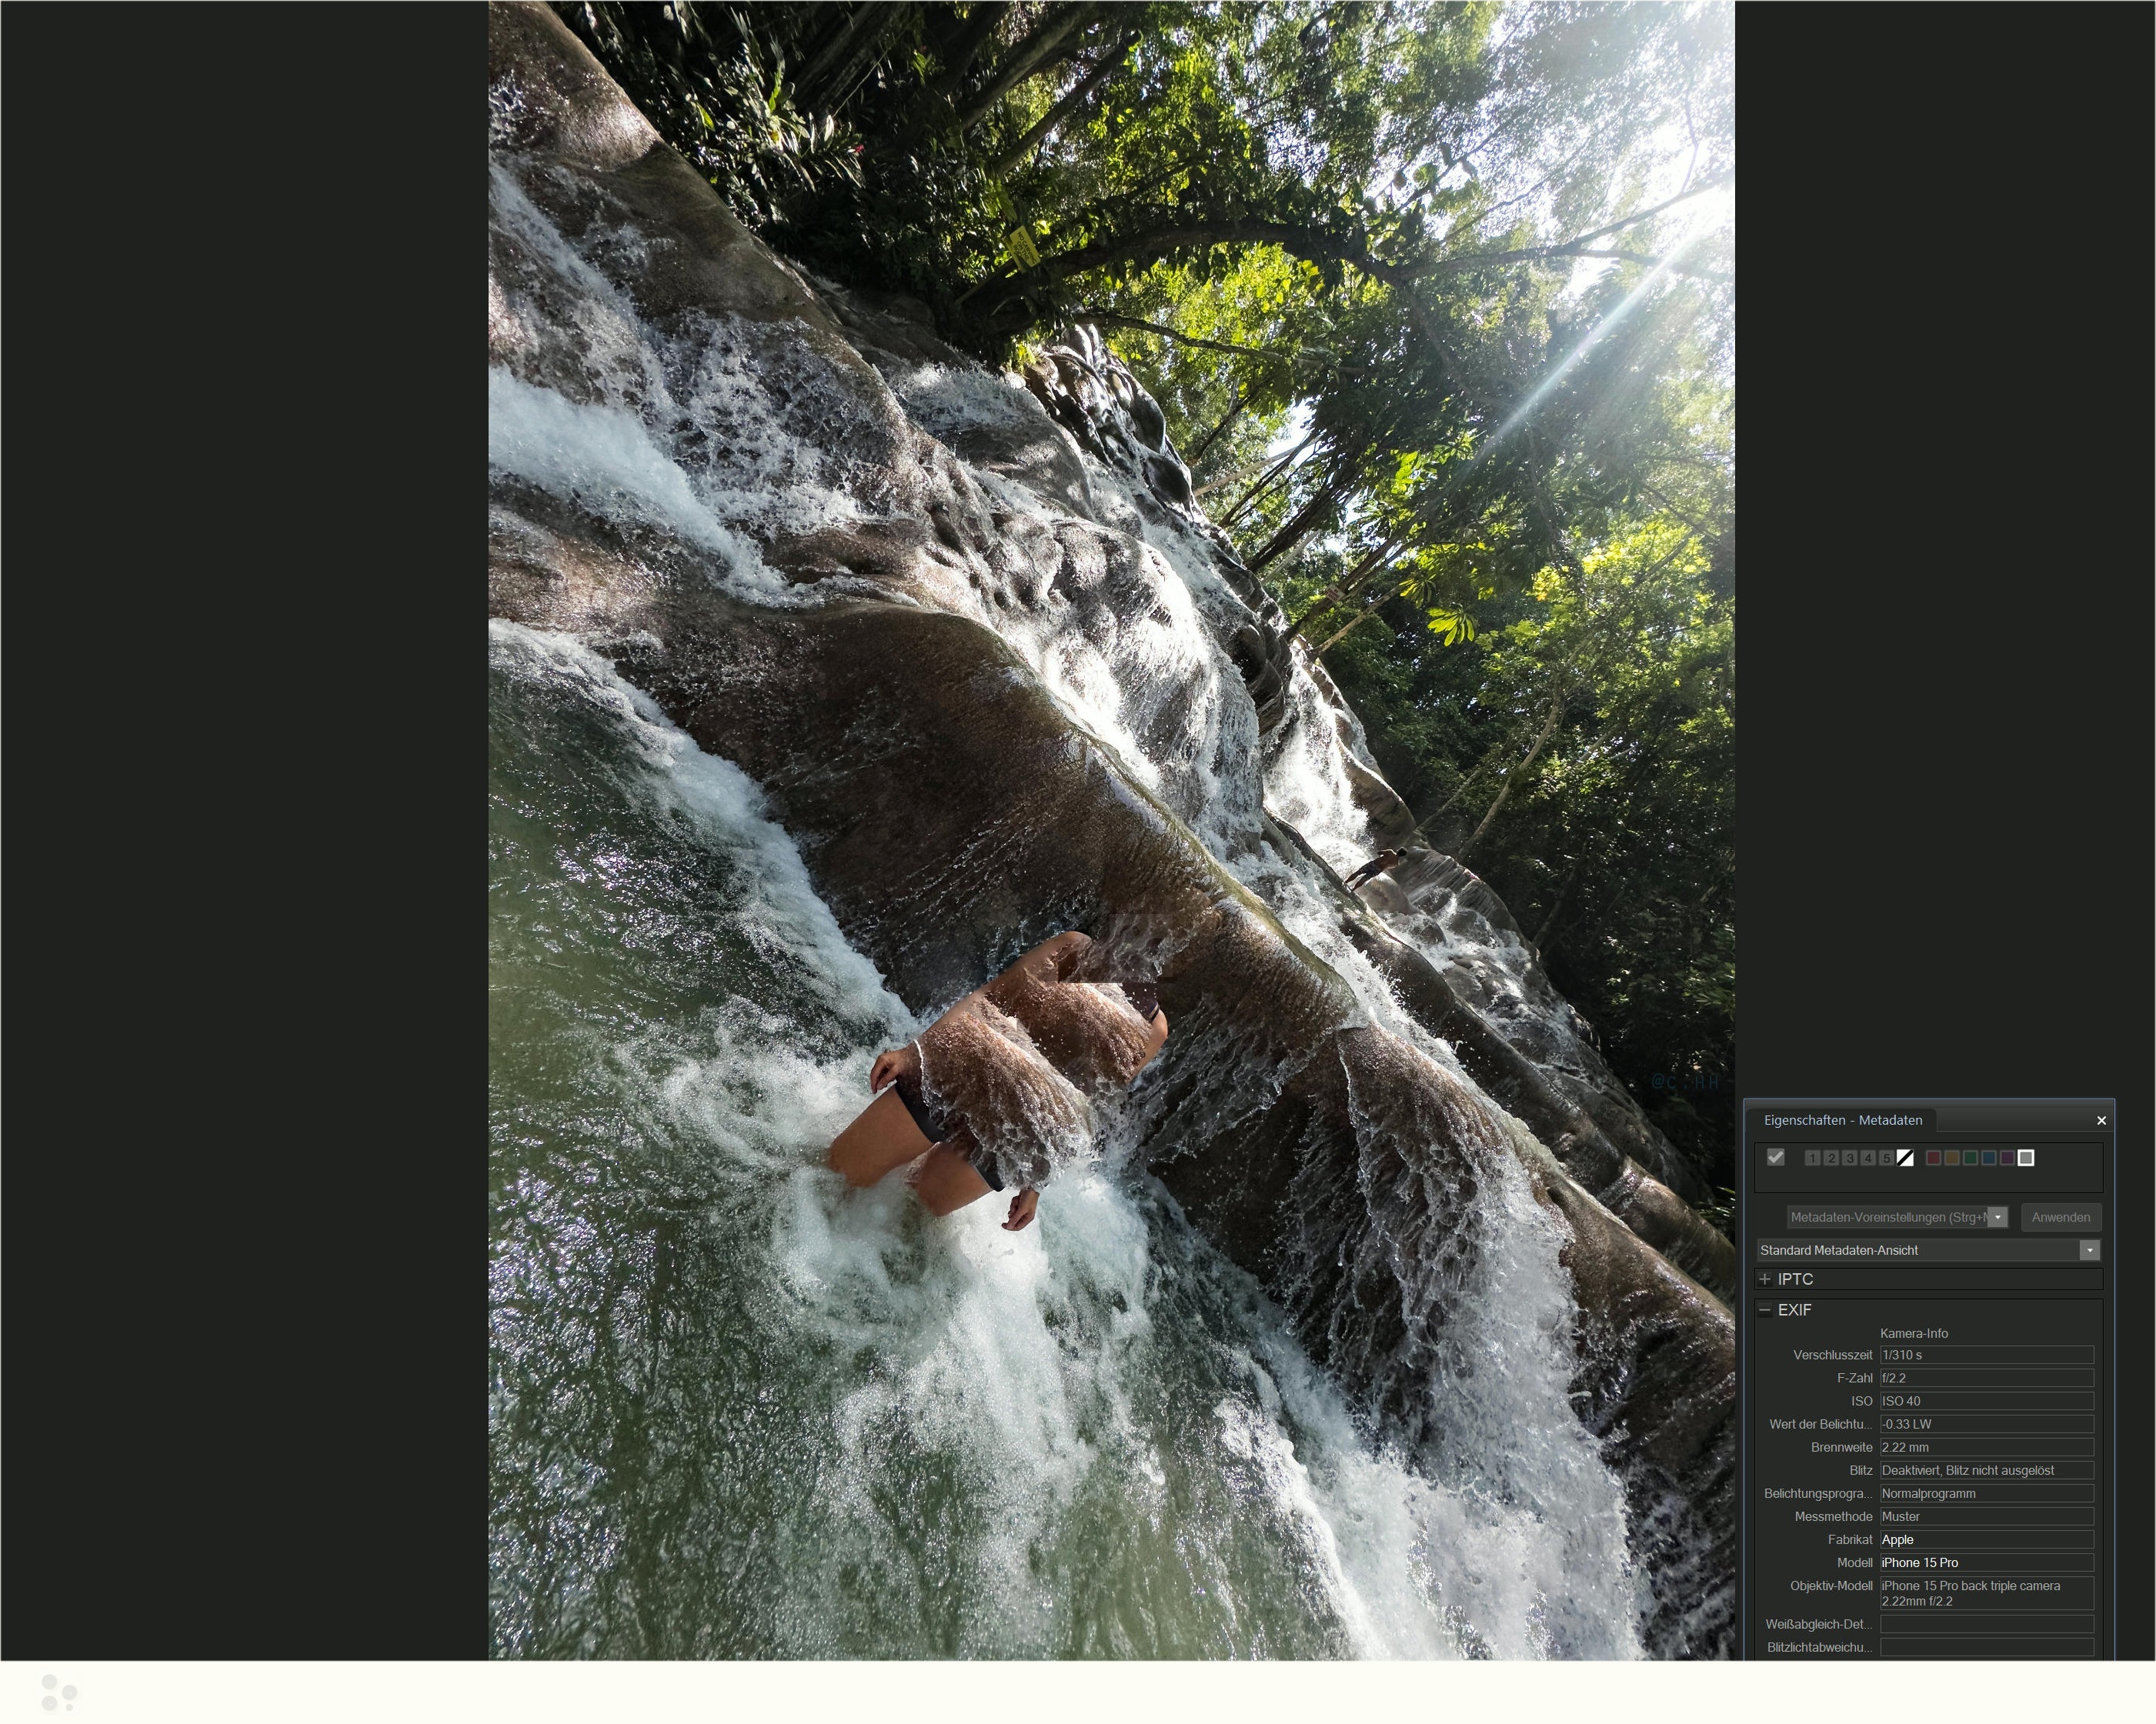This screenshot has width=2156, height=1724.
Task: Set rating to 5
Action: (1886, 1158)
